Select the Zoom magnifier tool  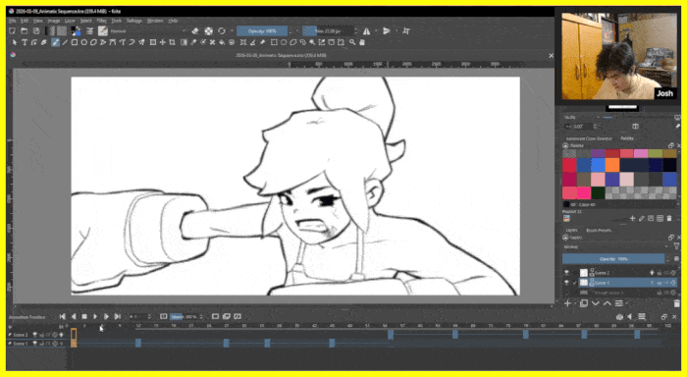pos(352,42)
